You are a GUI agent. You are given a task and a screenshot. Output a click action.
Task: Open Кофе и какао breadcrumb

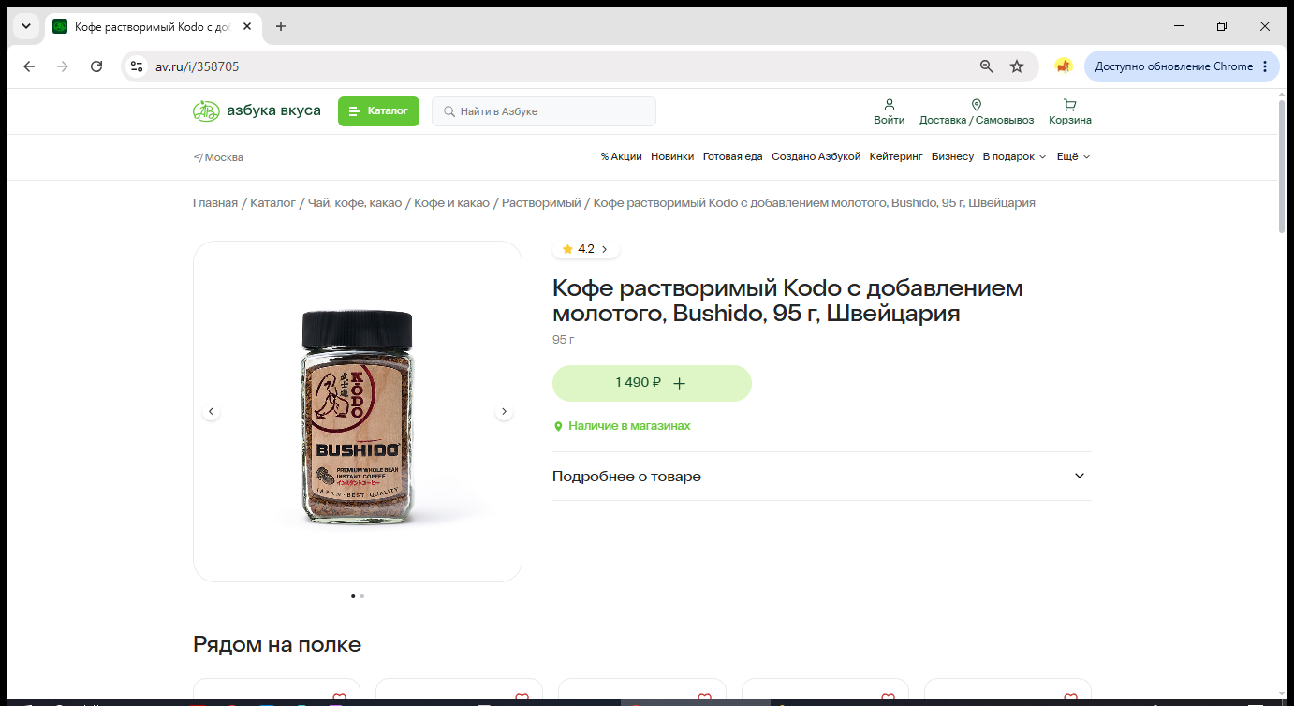pos(451,203)
